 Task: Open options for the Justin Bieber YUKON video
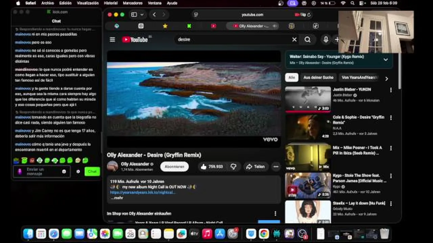coord(391,90)
